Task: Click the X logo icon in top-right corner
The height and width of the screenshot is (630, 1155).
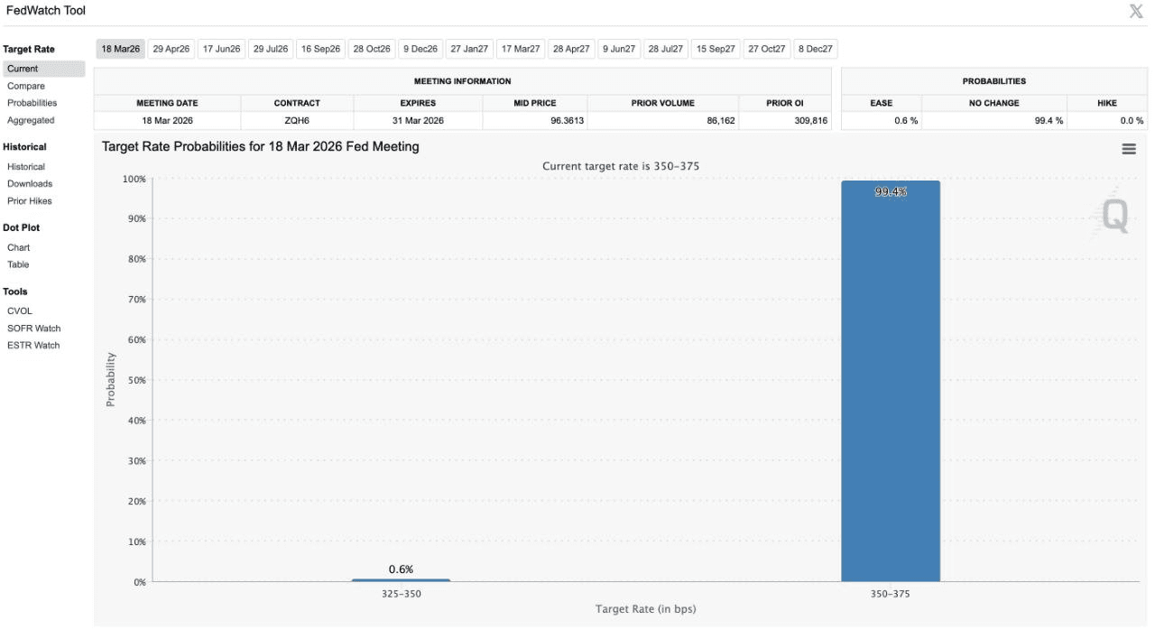Action: coord(1135,11)
